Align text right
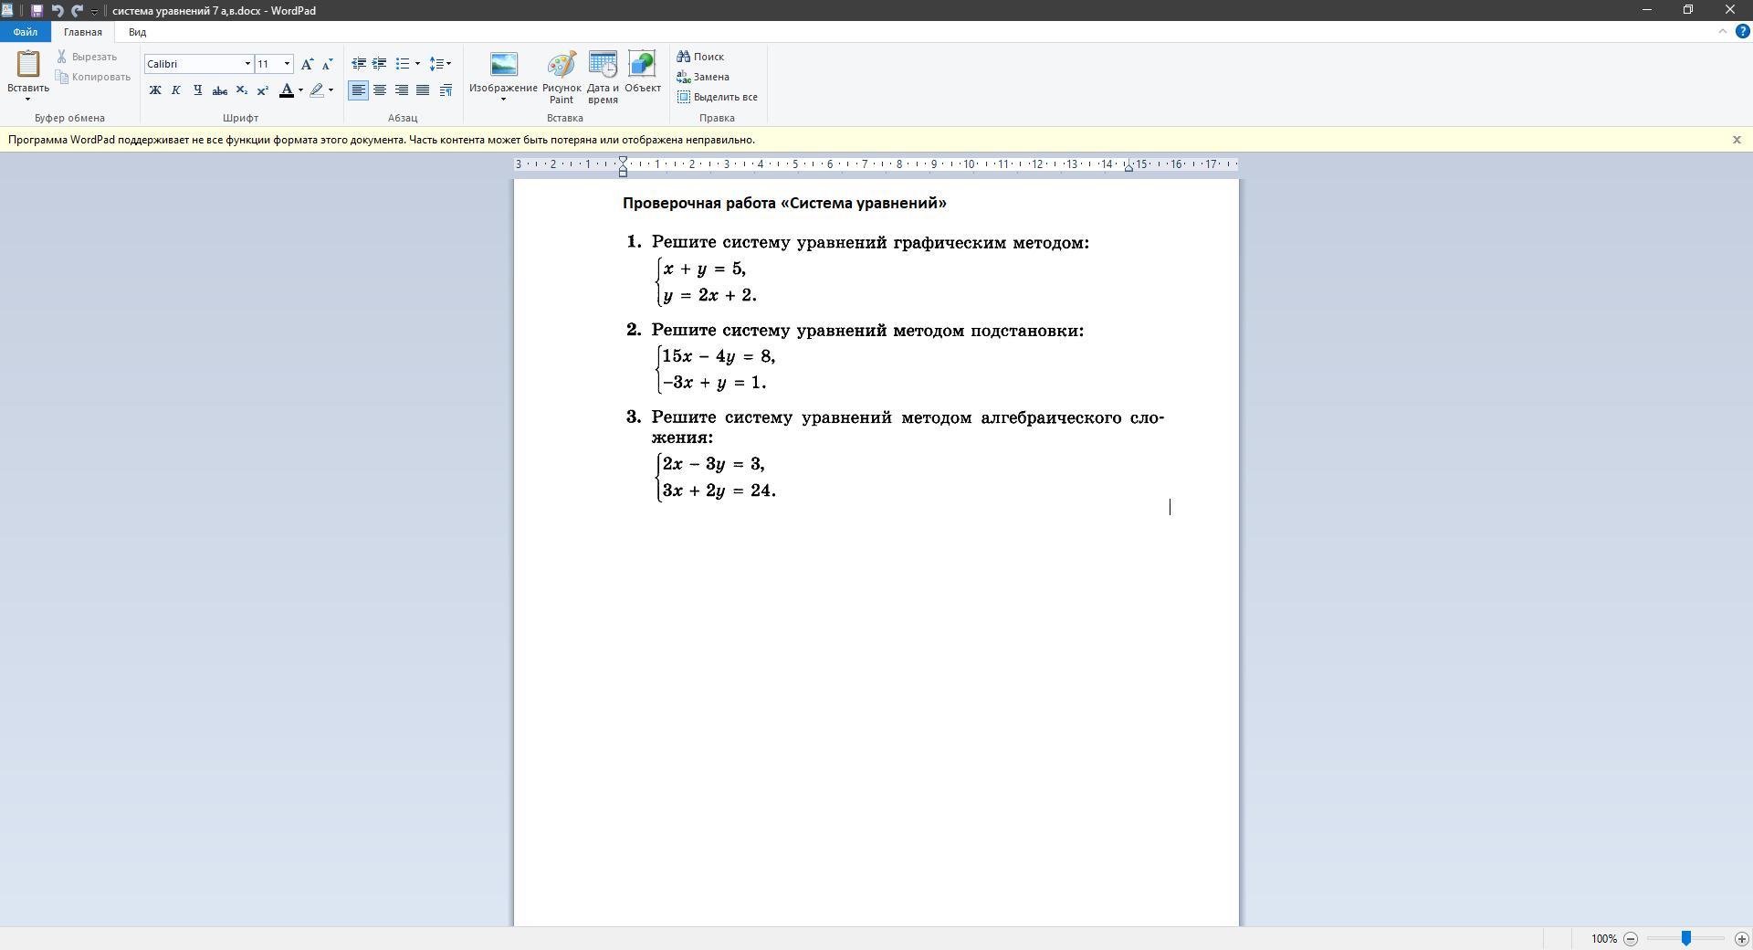 [402, 90]
